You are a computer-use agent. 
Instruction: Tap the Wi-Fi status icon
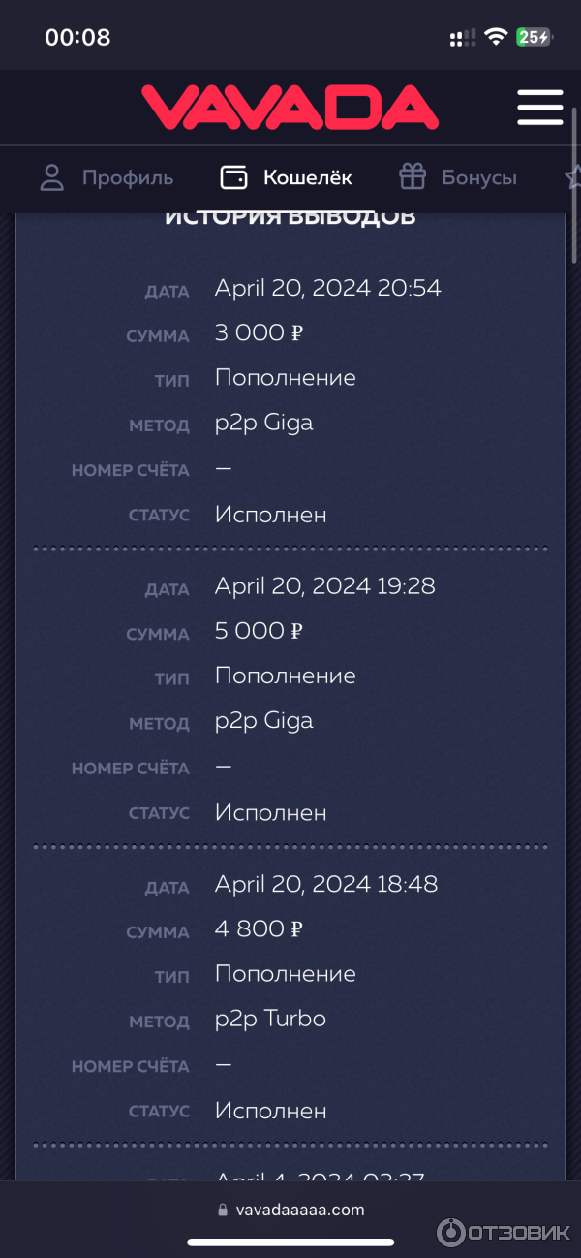coord(496,38)
